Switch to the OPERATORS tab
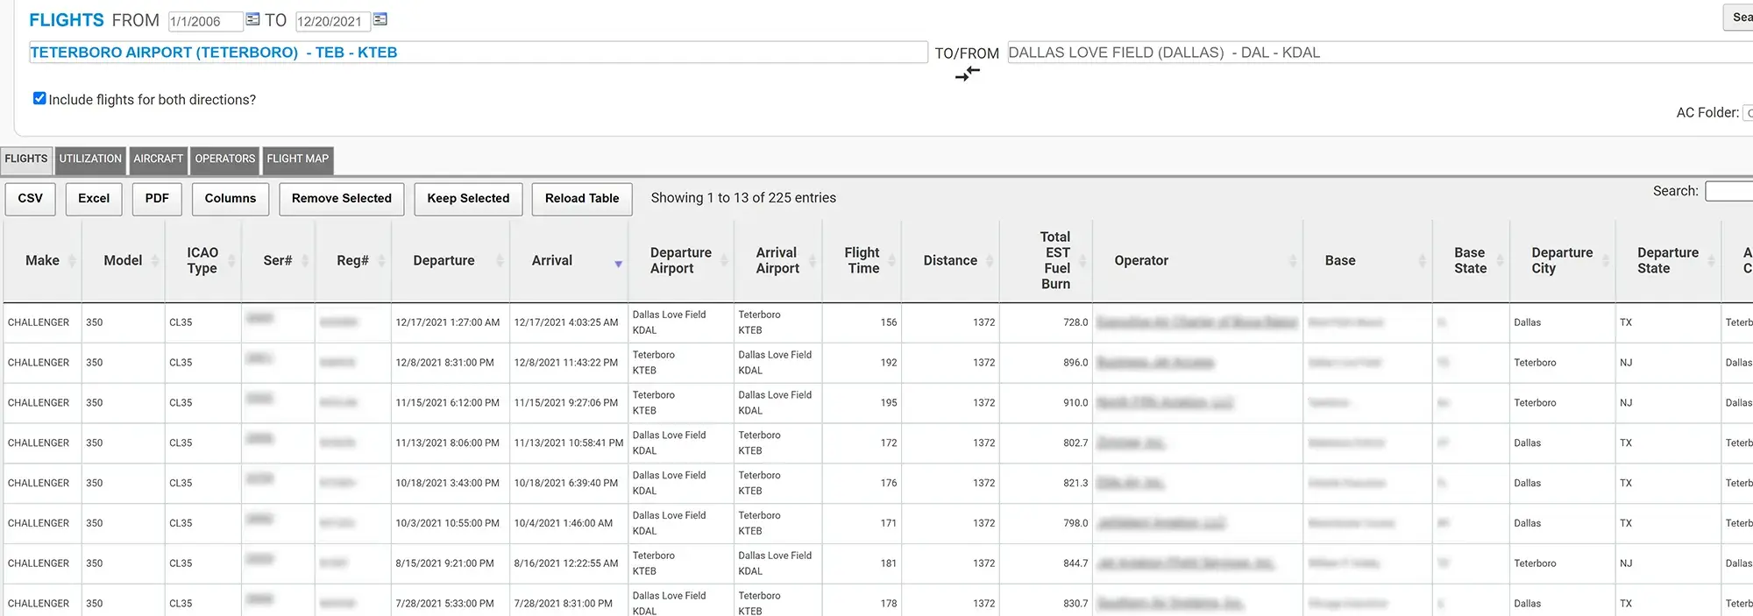This screenshot has height=616, width=1753. pyautogui.click(x=224, y=159)
